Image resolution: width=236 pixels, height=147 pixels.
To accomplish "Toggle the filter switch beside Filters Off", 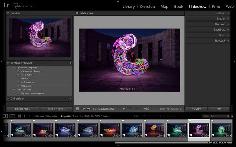I will 232,116.
